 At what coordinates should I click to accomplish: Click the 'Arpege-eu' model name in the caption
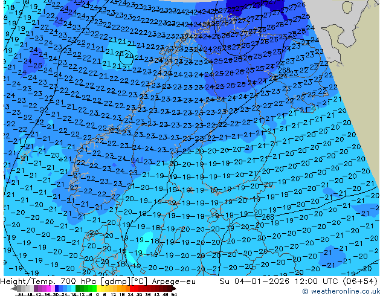click(x=173, y=282)
